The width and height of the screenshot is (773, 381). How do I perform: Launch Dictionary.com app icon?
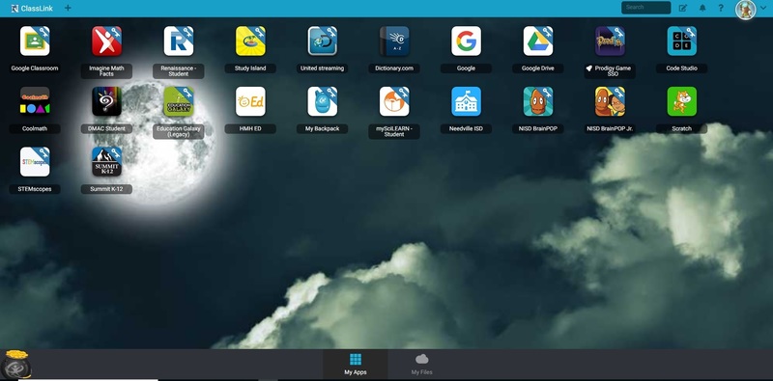click(394, 41)
